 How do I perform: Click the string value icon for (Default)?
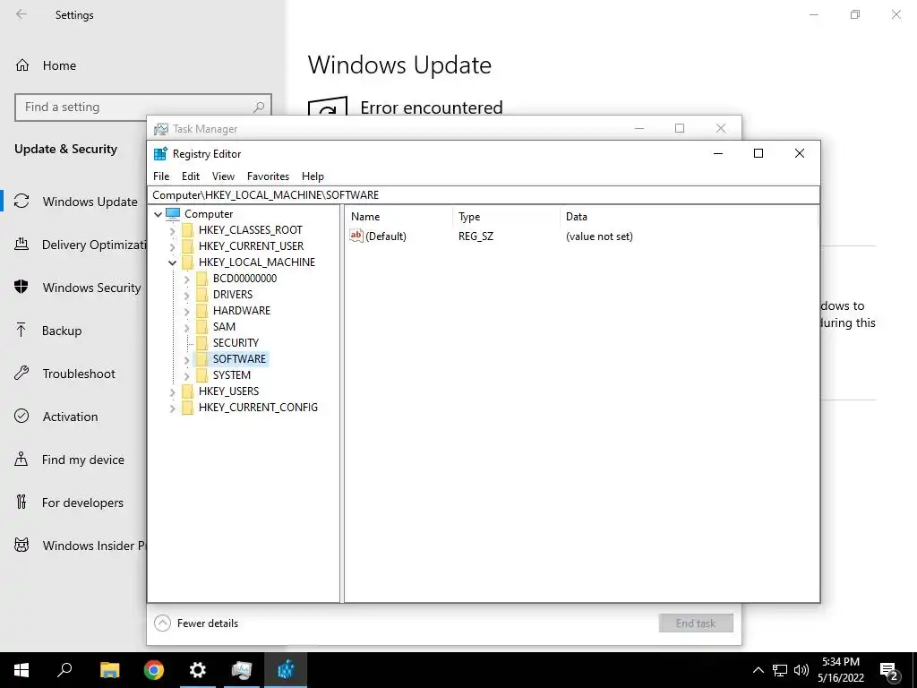click(356, 236)
